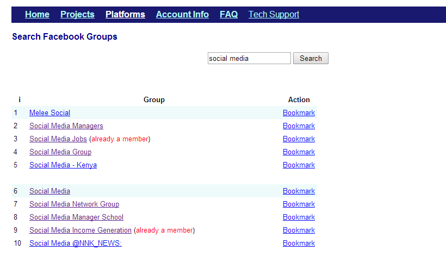The image size is (446, 256).
Task: Open the Social Media Managers group
Action: 66,126
